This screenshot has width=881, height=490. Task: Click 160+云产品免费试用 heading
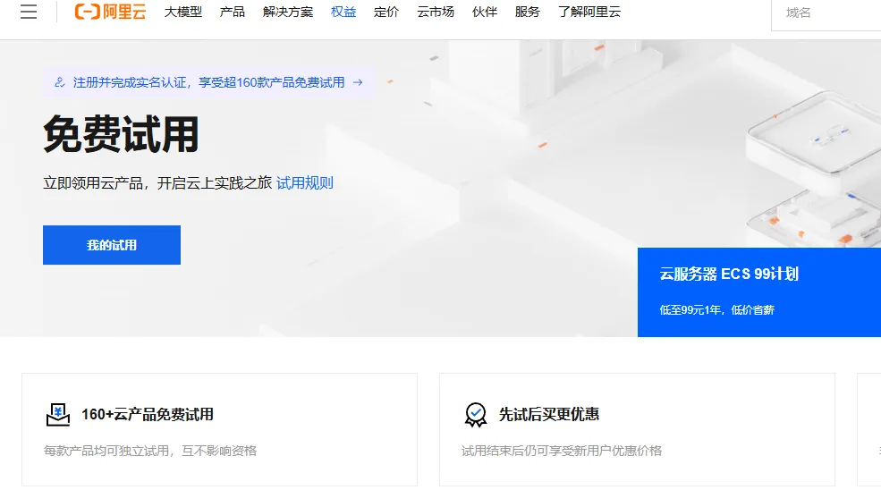(148, 415)
